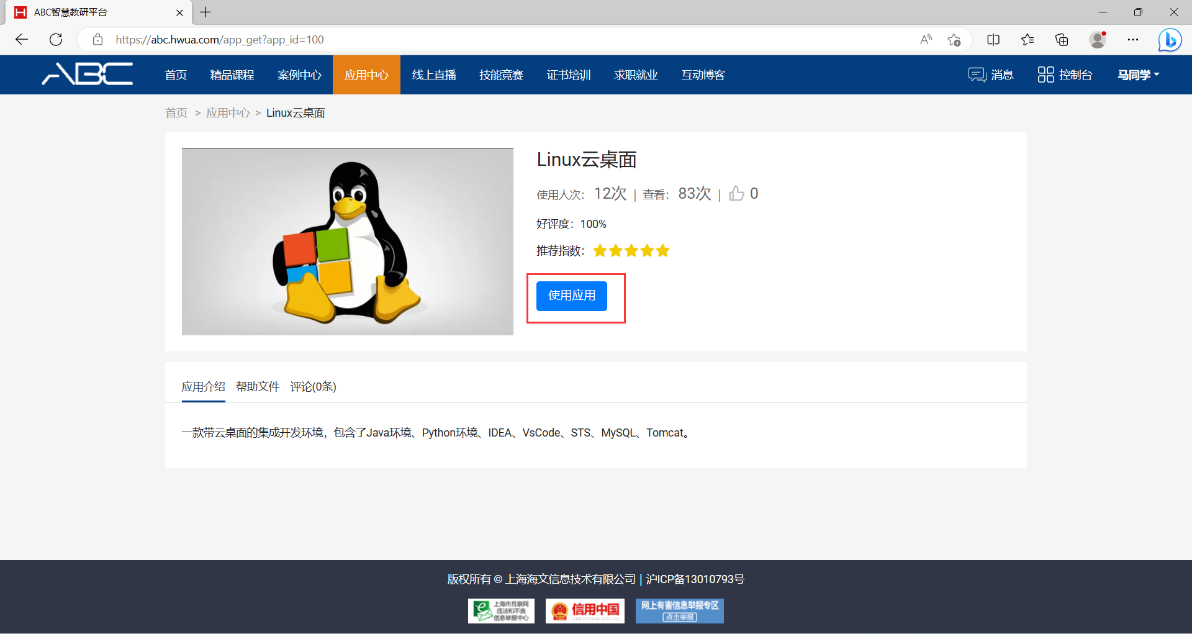The height and width of the screenshot is (634, 1192).
Task: Open 求职就业 menu item
Action: click(x=636, y=75)
